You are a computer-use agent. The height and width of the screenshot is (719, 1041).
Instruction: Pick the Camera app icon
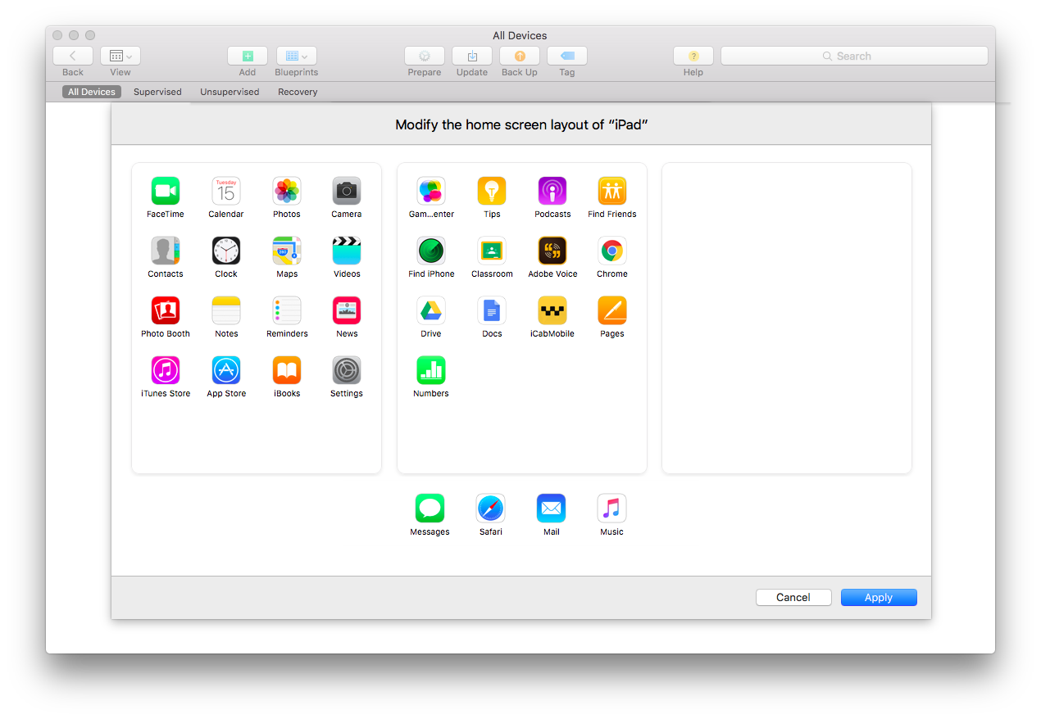[x=347, y=191]
